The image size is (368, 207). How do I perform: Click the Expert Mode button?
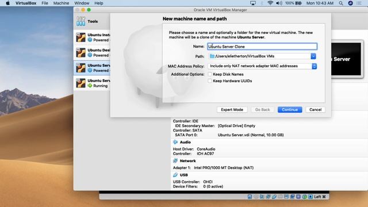232,110
